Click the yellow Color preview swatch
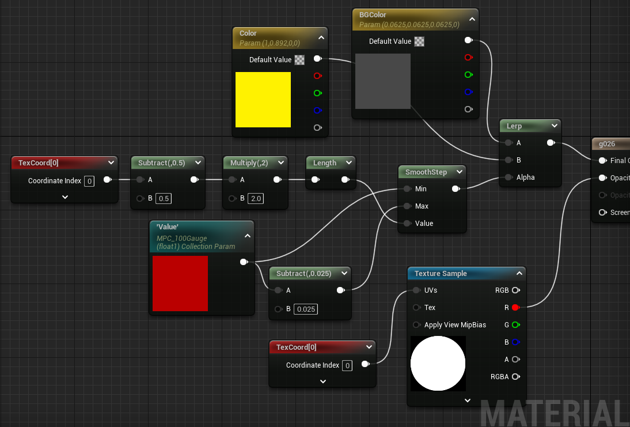This screenshot has width=630, height=427. 263,100
